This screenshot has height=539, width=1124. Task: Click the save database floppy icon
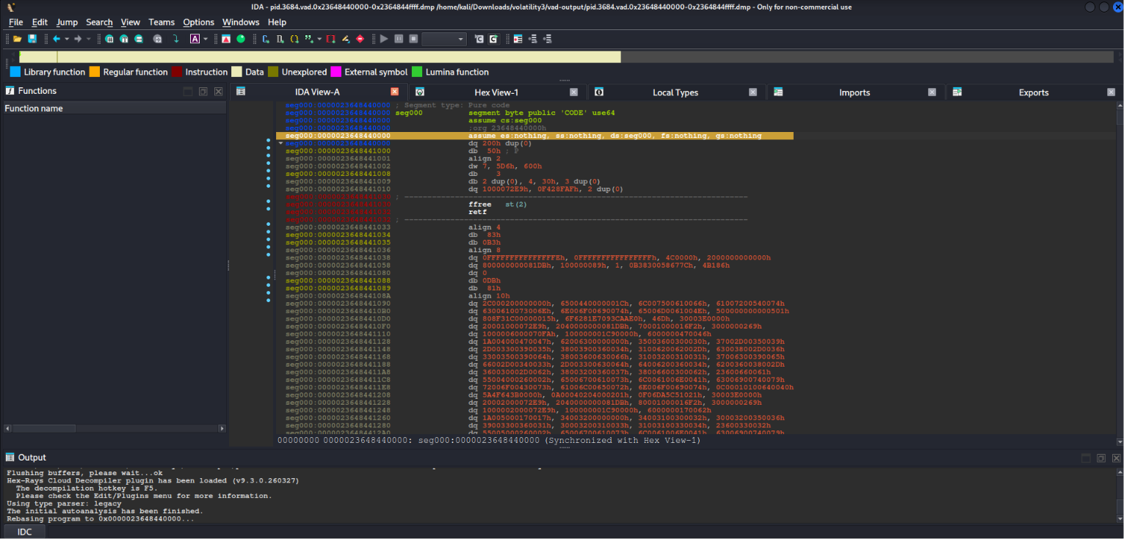tap(32, 39)
